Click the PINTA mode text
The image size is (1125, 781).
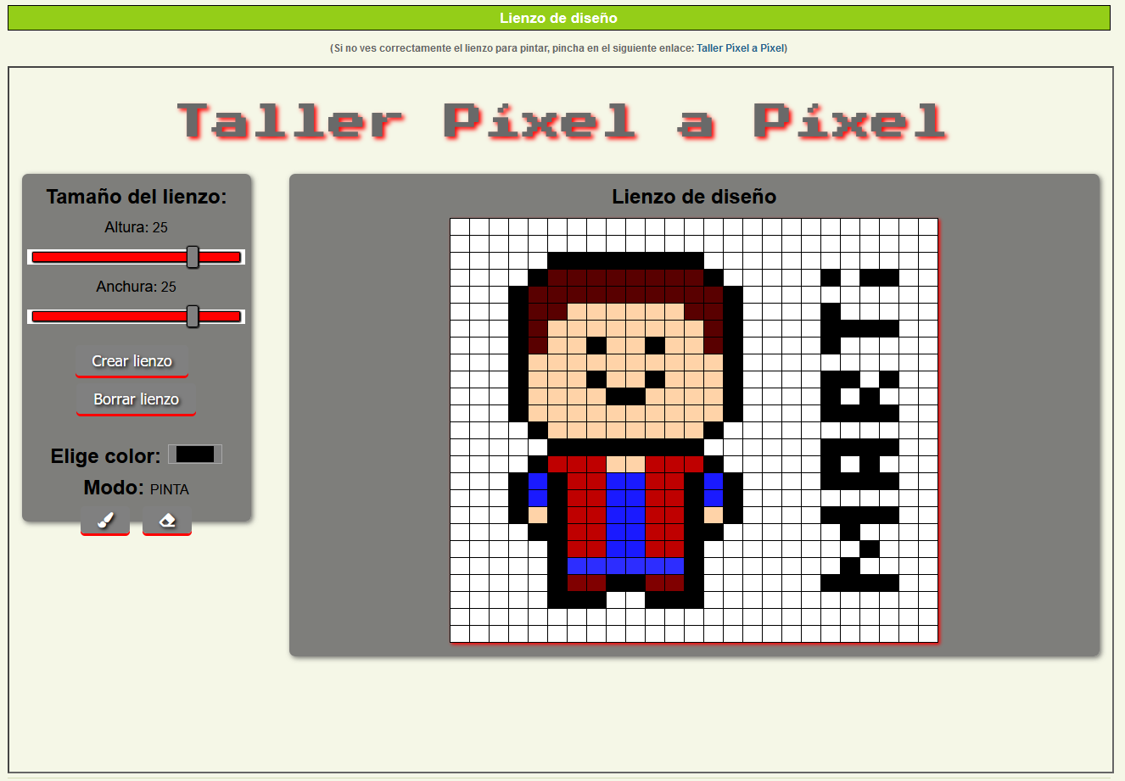click(x=170, y=489)
